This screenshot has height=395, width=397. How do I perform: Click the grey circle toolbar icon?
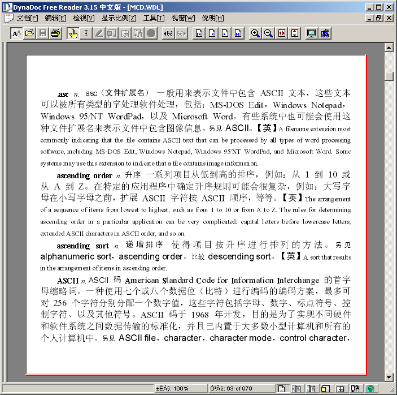(151, 33)
